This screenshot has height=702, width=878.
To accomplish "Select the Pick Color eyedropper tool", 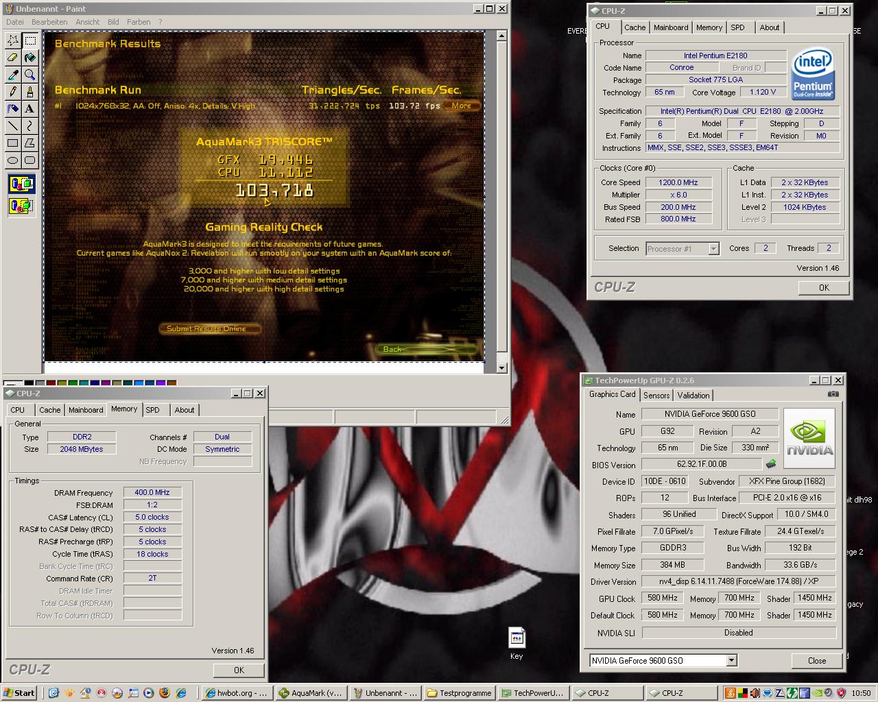I will coord(12,75).
